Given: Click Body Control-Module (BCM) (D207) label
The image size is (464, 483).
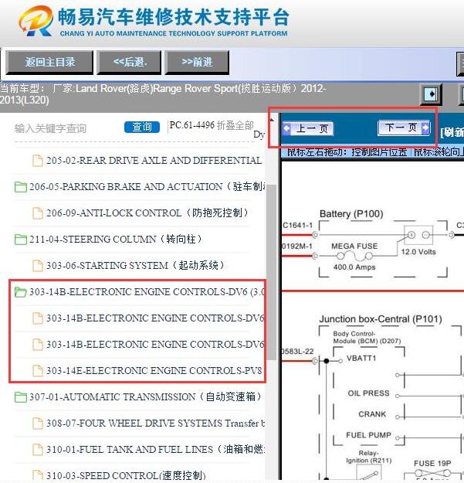Looking at the screenshot, I should tap(367, 337).
